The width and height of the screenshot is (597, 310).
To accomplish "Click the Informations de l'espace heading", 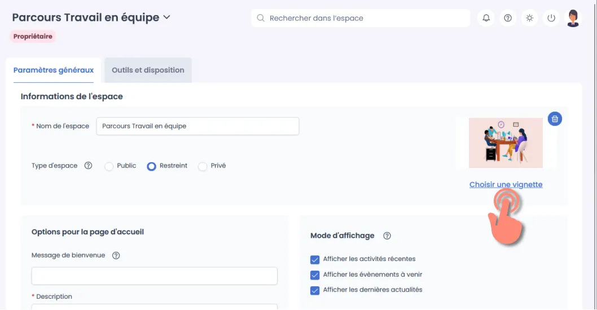I will tap(72, 96).
